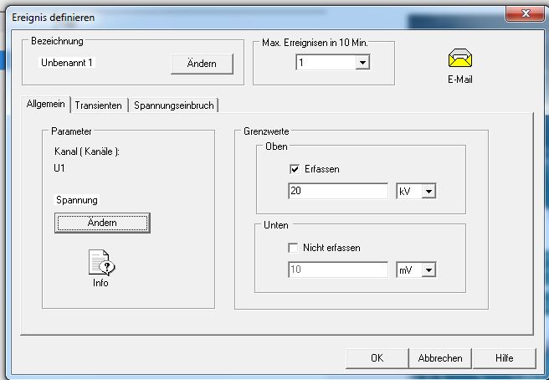Enable the Erfassen checkbox under Oben

[294, 169]
